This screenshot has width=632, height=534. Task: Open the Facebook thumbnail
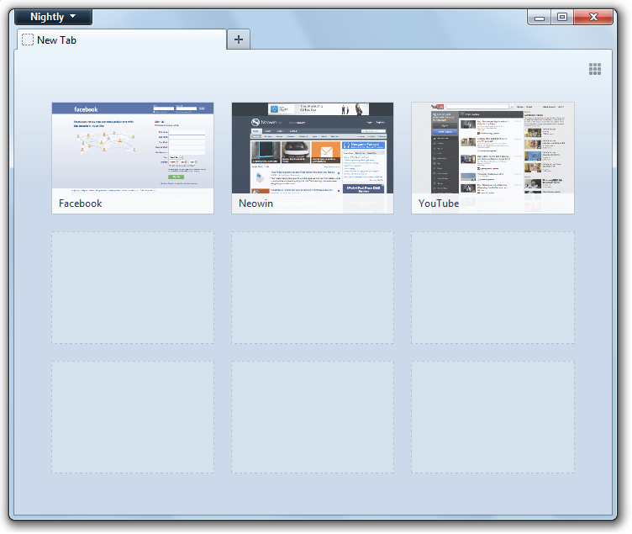tap(133, 158)
